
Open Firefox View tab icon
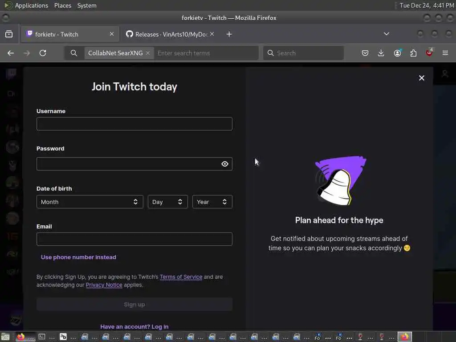click(x=9, y=34)
